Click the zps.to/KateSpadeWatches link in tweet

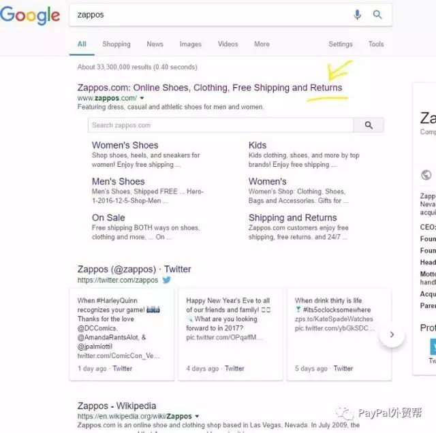click(334, 319)
